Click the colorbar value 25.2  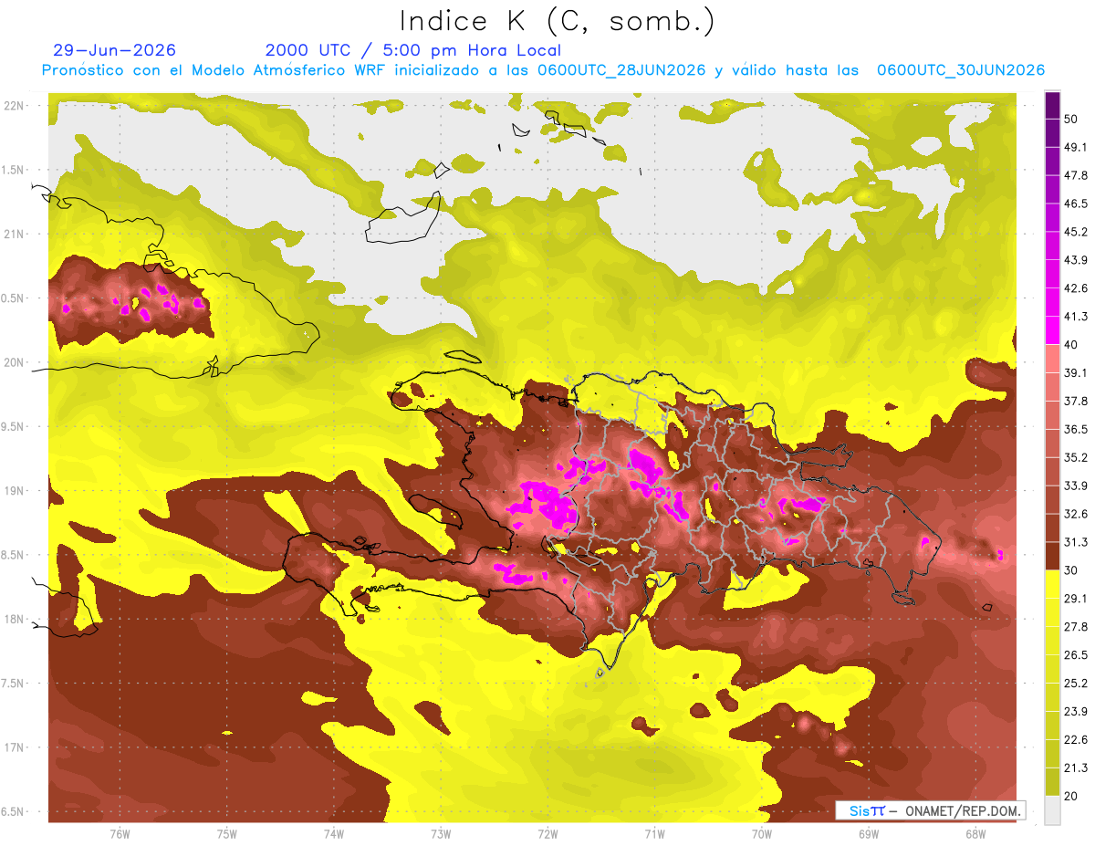point(1075,683)
